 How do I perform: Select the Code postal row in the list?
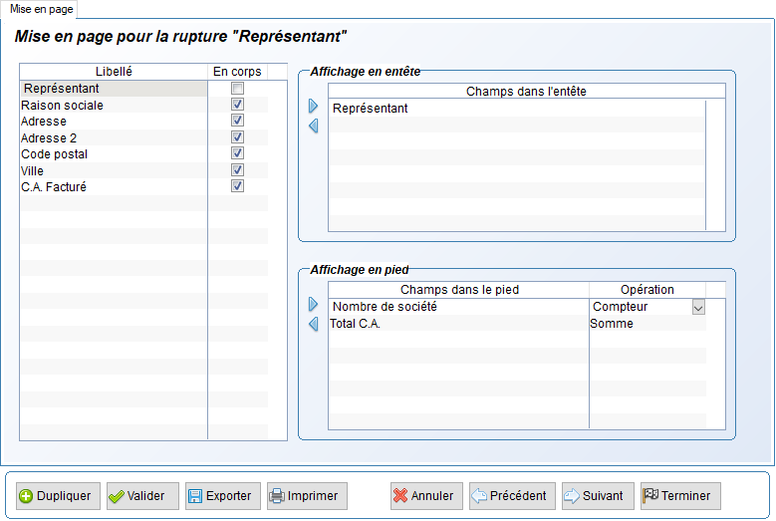[114, 153]
